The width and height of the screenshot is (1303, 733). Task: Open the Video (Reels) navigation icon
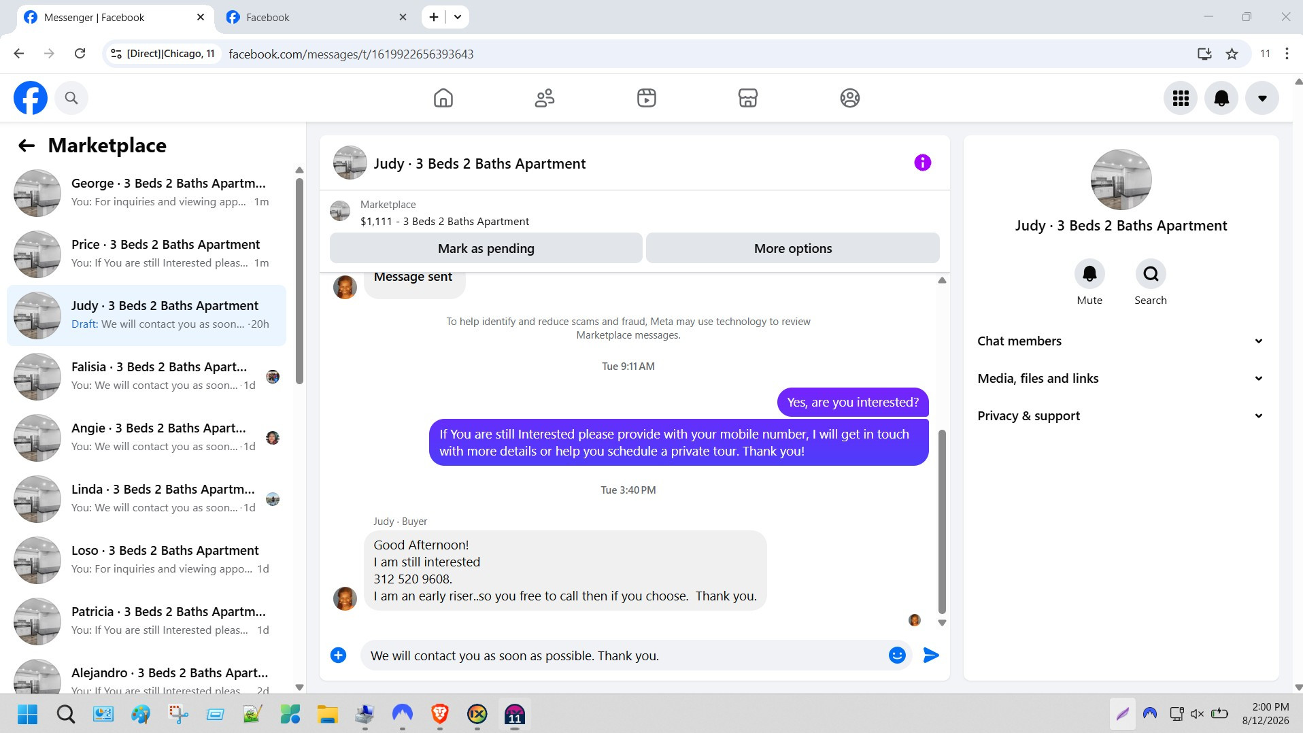647,98
